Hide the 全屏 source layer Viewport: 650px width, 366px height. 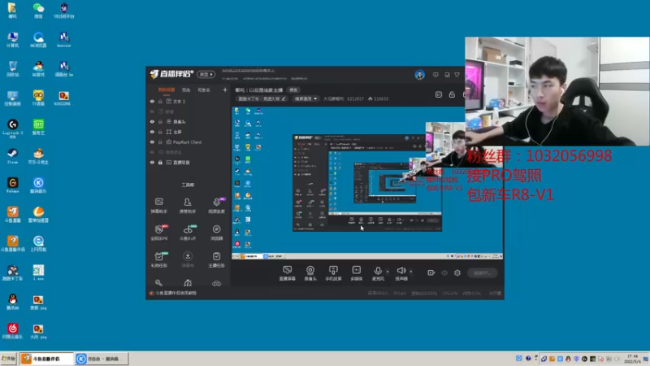(x=152, y=132)
